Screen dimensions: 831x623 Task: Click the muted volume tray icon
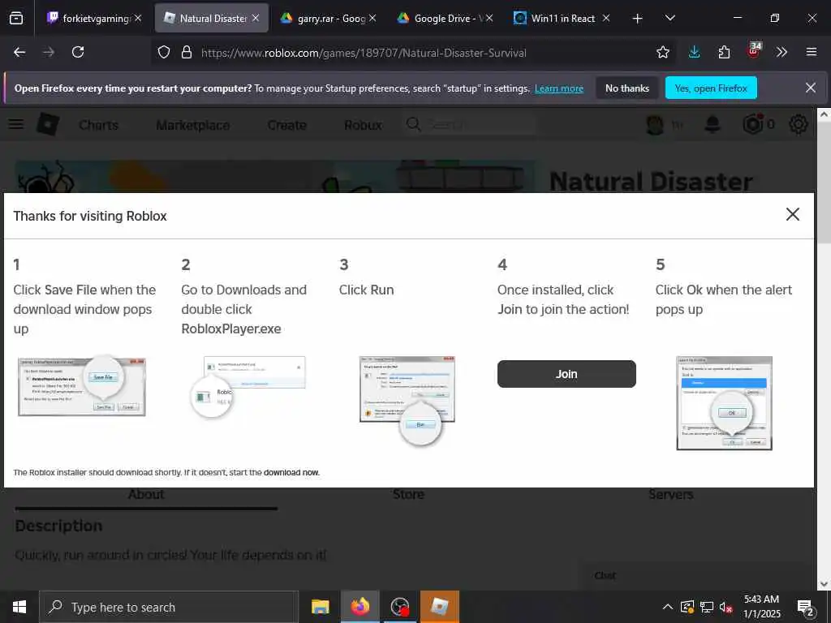pos(726,607)
